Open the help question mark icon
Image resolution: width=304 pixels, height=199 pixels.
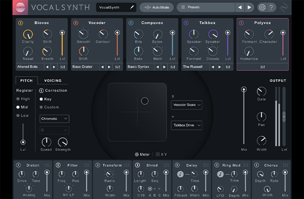(x=271, y=8)
